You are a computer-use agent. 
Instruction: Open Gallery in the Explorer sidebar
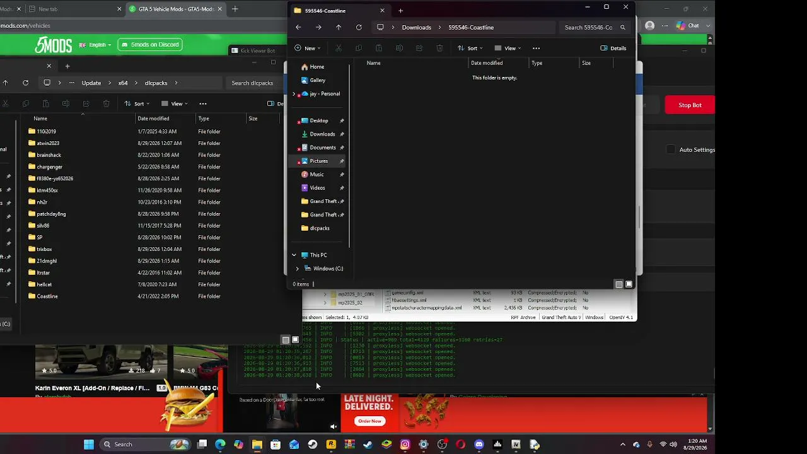pyautogui.click(x=317, y=80)
